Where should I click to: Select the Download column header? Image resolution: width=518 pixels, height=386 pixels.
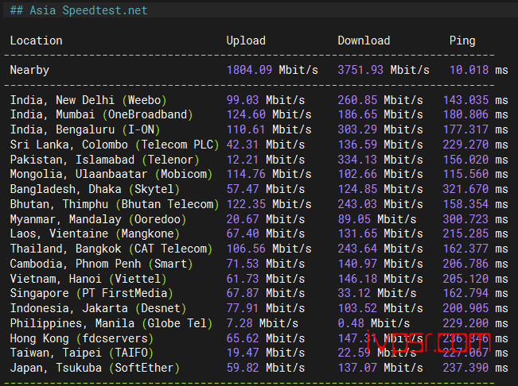point(364,41)
